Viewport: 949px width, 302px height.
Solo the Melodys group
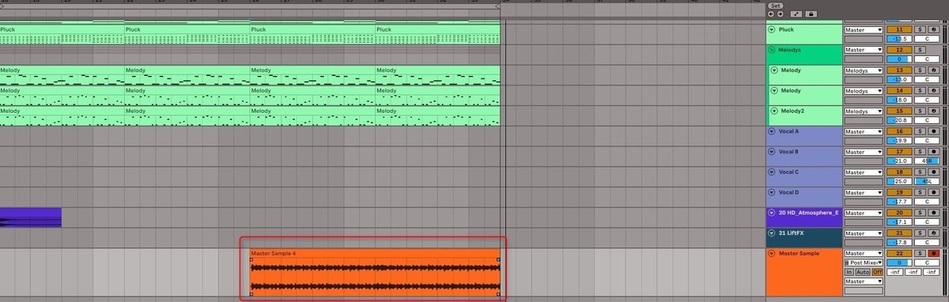[x=920, y=50]
